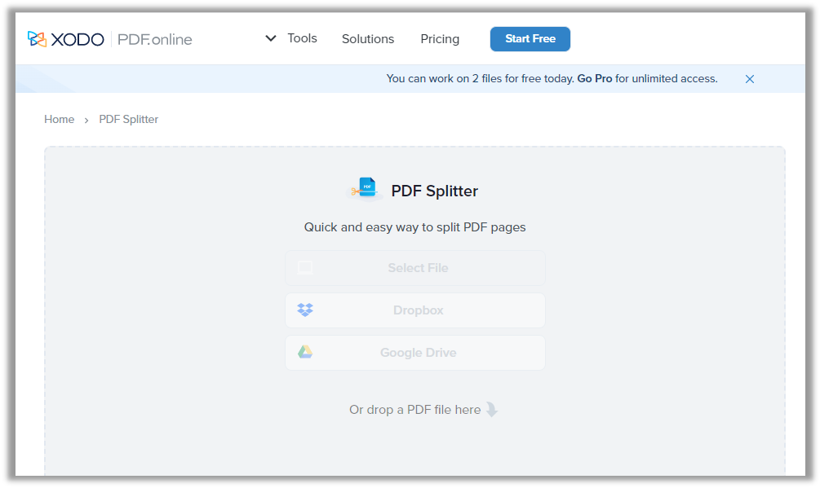Expand the Tools dropdown chevron
The image size is (820, 488).
coord(270,38)
